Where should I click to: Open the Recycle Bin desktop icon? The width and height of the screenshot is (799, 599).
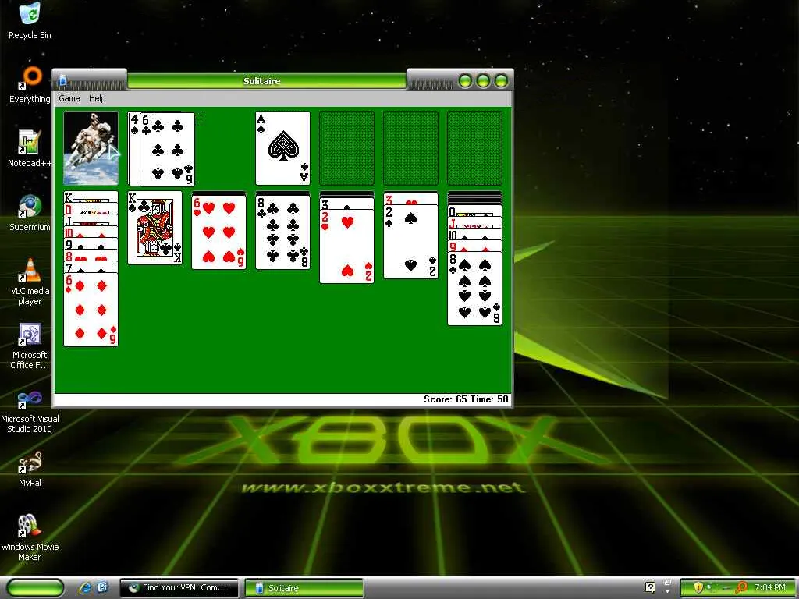(30, 21)
